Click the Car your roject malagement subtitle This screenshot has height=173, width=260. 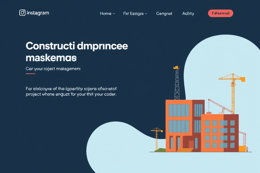tap(53, 68)
